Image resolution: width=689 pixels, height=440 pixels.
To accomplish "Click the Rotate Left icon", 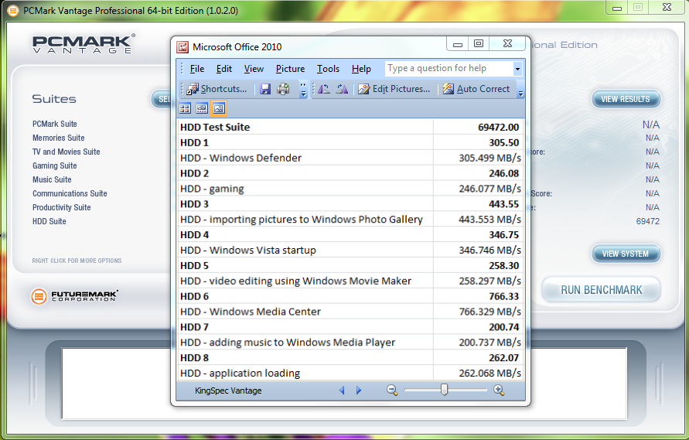I will pos(323,89).
